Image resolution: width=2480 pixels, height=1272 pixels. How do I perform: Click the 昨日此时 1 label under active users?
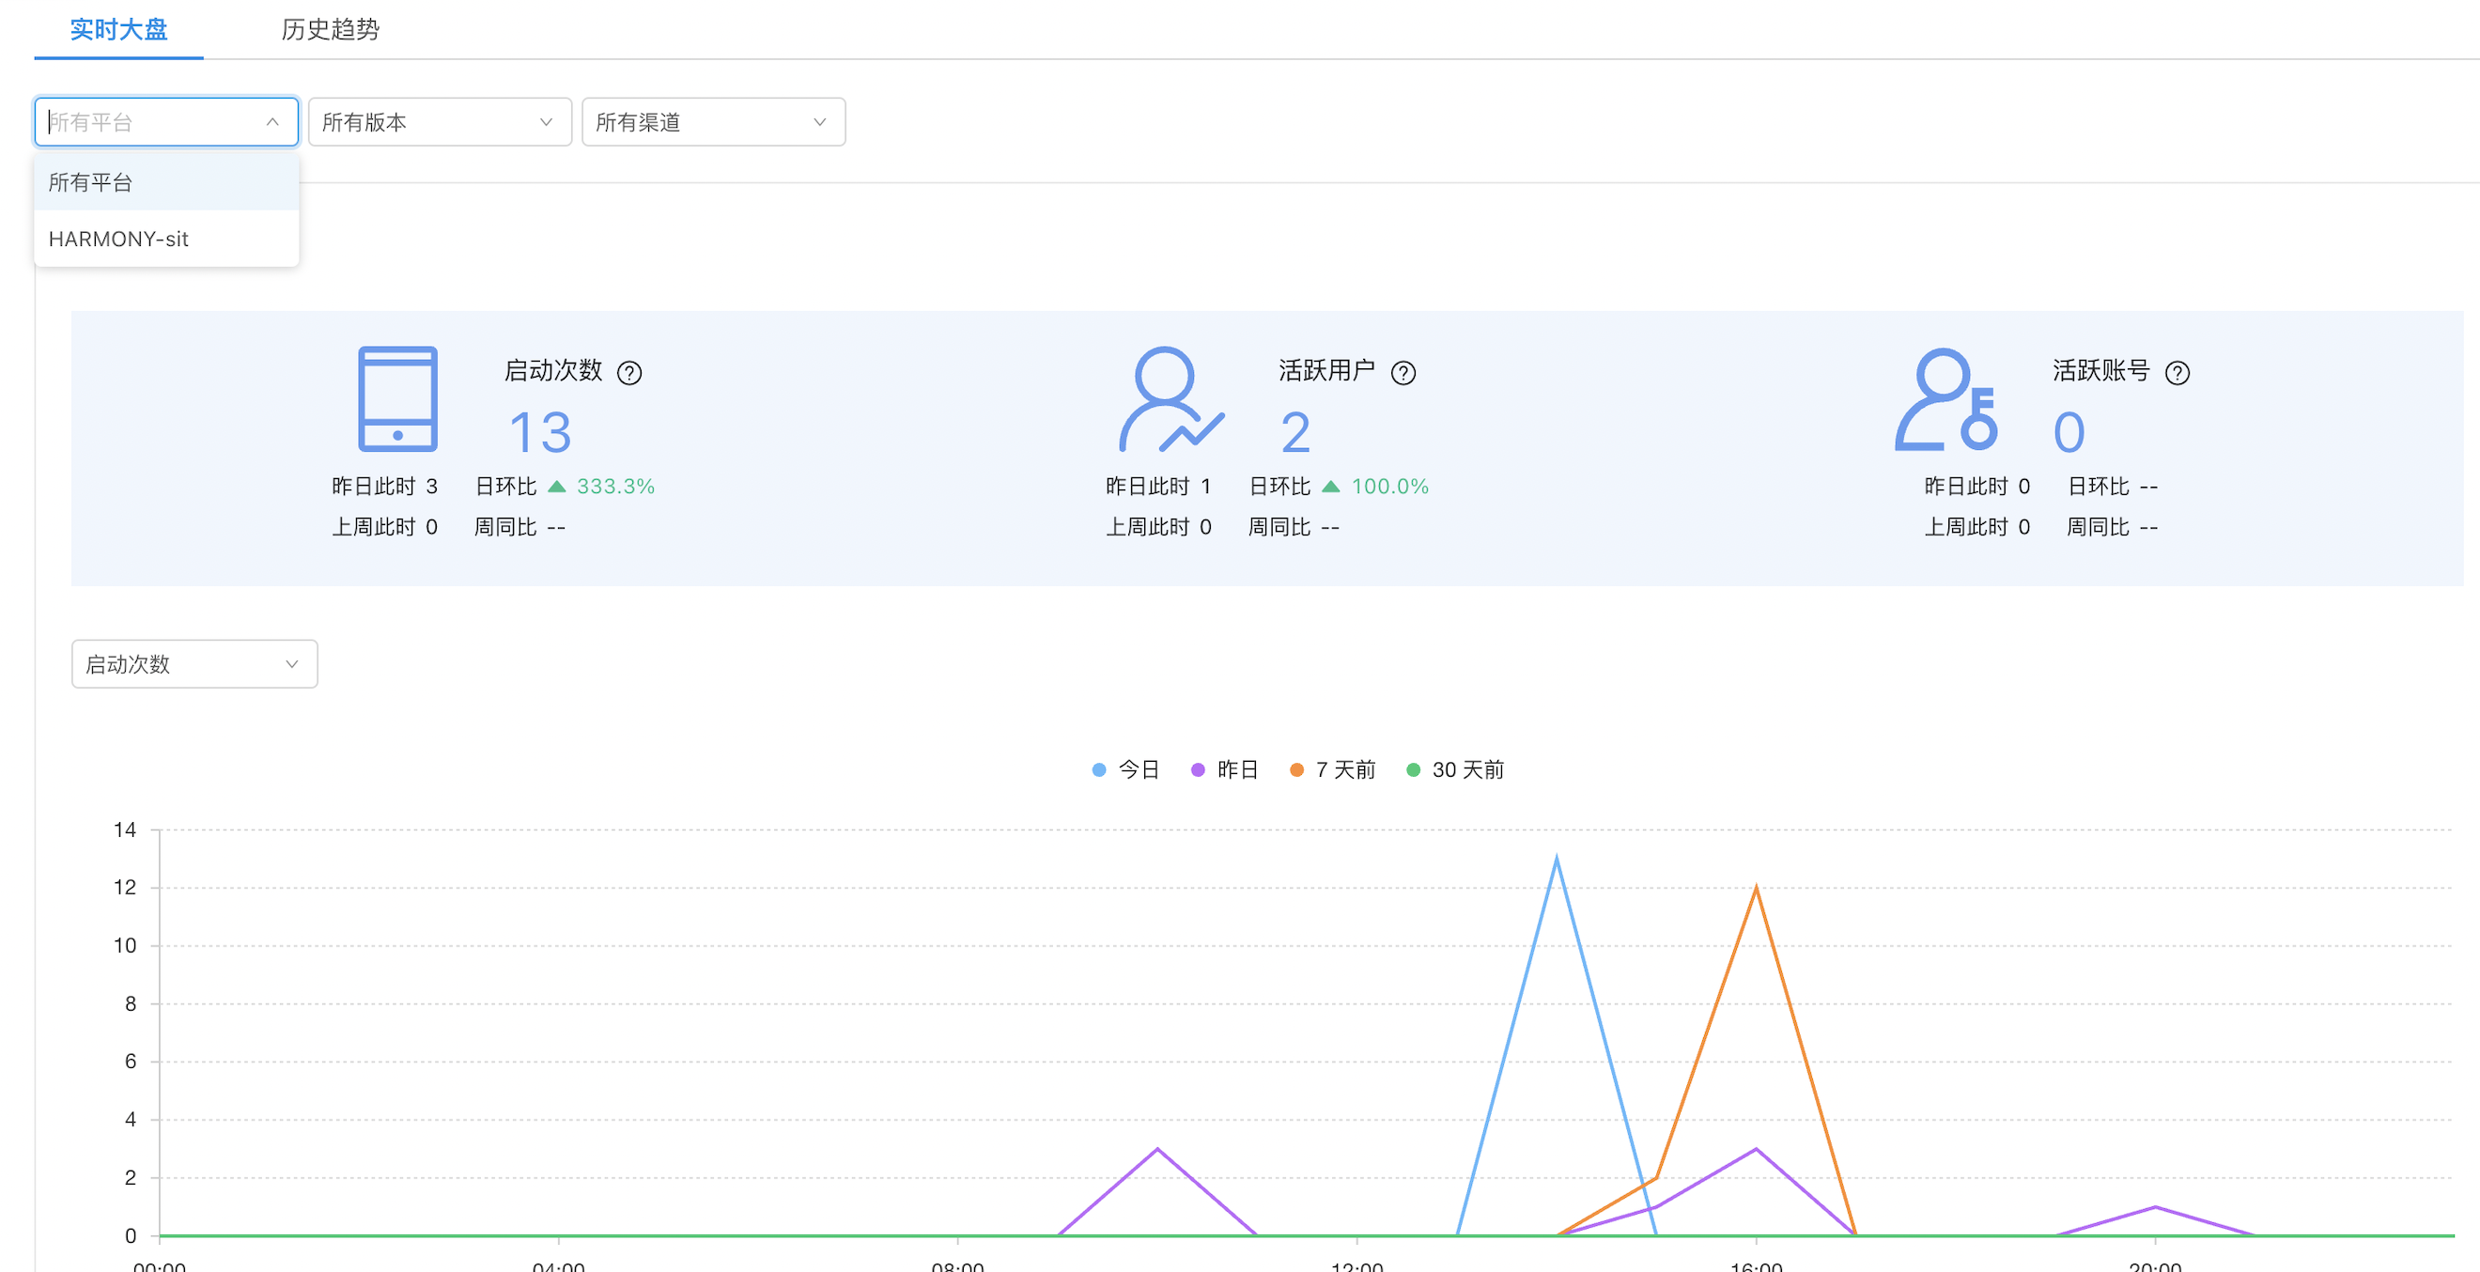point(1158,487)
